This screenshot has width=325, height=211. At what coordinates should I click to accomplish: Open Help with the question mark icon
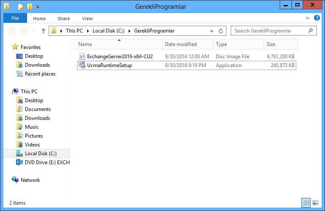317,18
